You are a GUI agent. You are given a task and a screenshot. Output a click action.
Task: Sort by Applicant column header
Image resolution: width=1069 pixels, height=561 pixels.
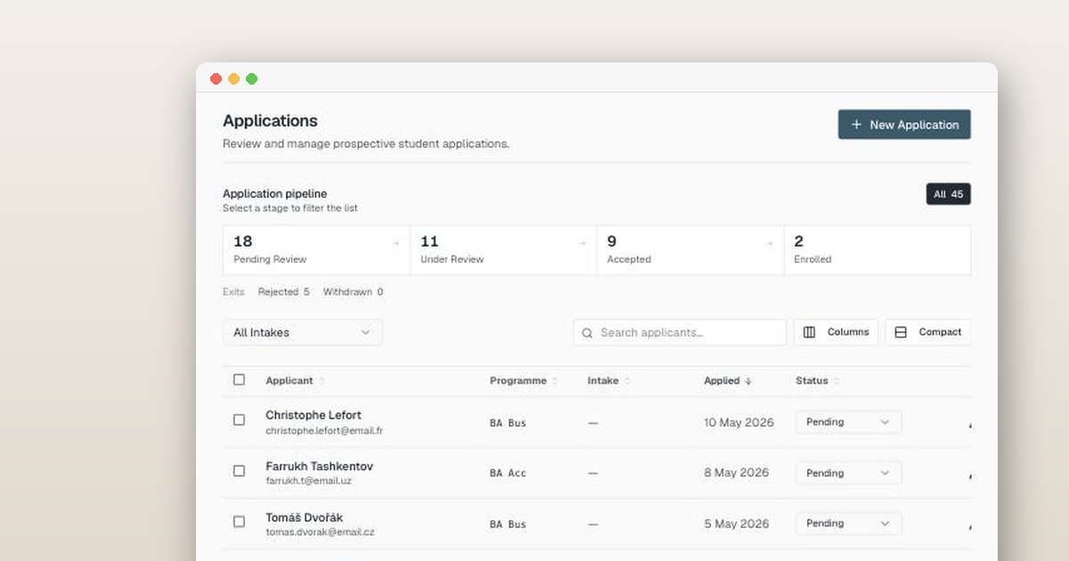290,380
